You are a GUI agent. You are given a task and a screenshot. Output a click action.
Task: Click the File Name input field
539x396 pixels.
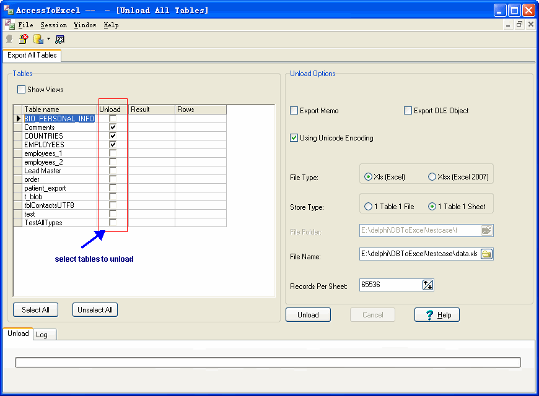click(x=419, y=254)
